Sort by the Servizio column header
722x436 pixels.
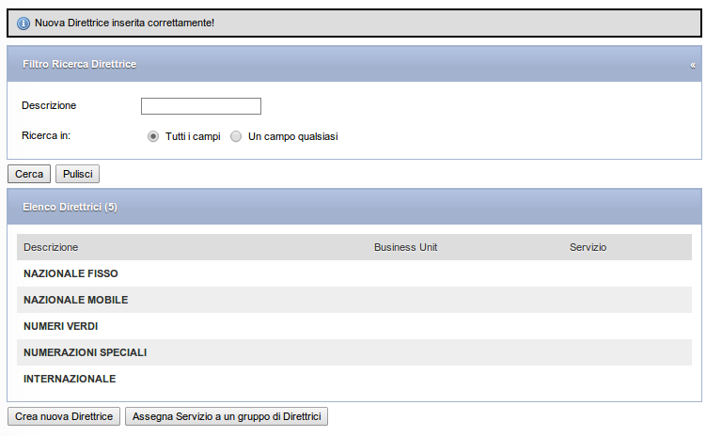pyautogui.click(x=588, y=247)
